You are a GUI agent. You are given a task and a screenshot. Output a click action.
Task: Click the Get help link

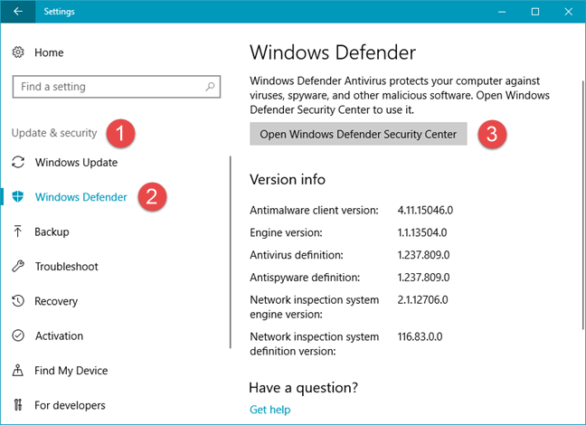click(x=269, y=410)
